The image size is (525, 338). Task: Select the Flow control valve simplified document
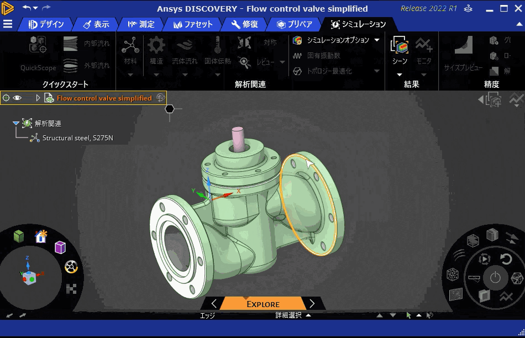tap(104, 98)
